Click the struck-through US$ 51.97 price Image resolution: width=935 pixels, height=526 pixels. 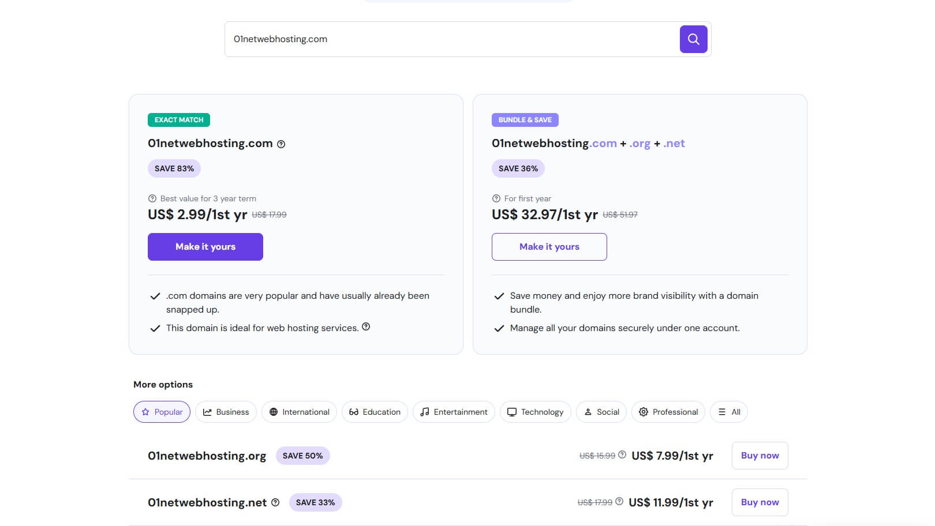(x=620, y=215)
